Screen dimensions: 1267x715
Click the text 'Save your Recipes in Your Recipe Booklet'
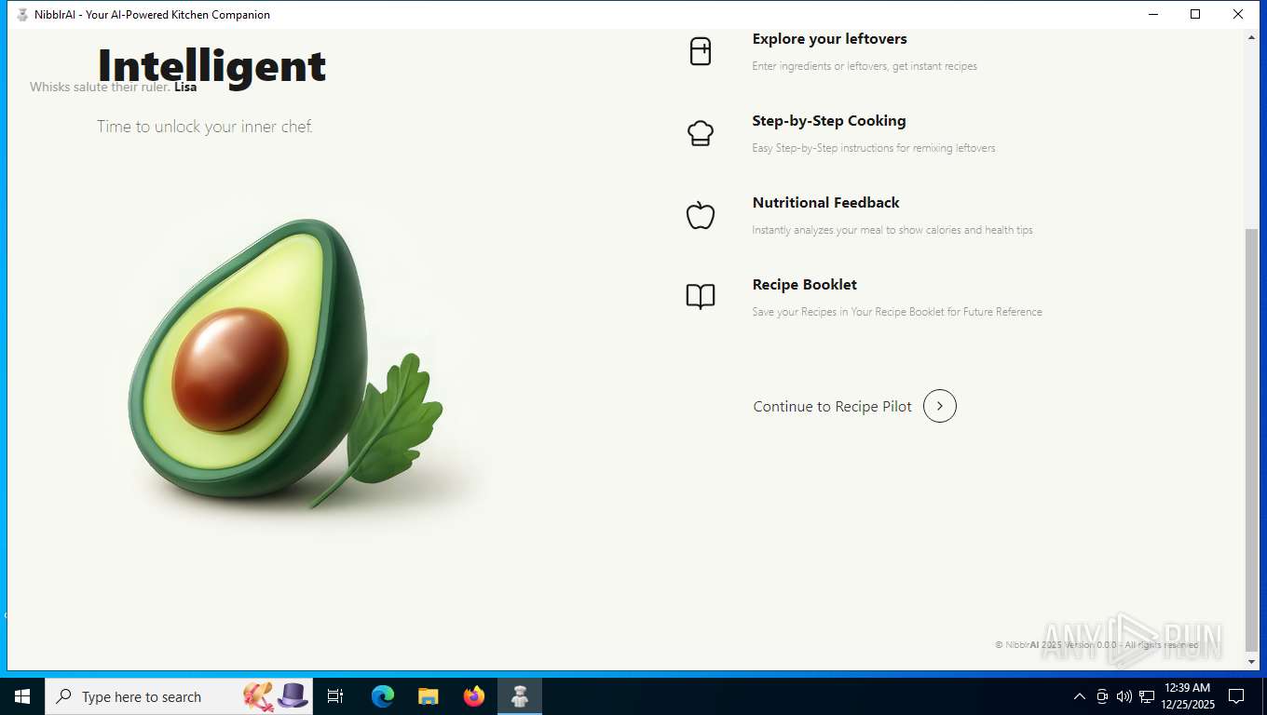(x=849, y=312)
